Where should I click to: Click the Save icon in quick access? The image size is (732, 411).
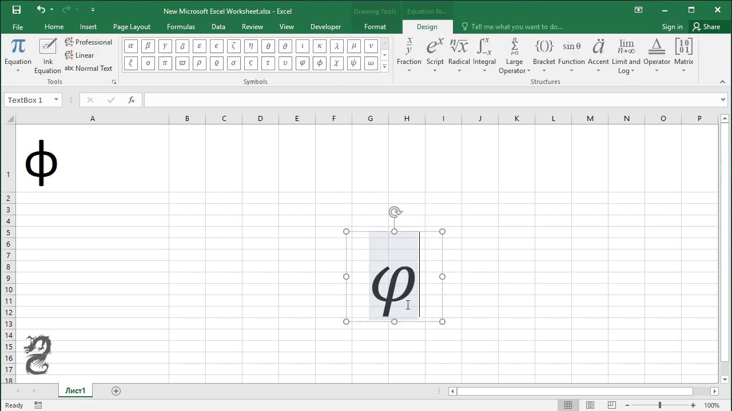point(16,10)
